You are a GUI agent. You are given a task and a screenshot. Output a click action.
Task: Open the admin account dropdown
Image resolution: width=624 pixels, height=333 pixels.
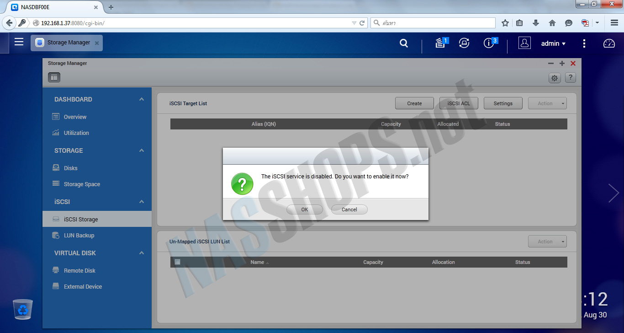[553, 43]
